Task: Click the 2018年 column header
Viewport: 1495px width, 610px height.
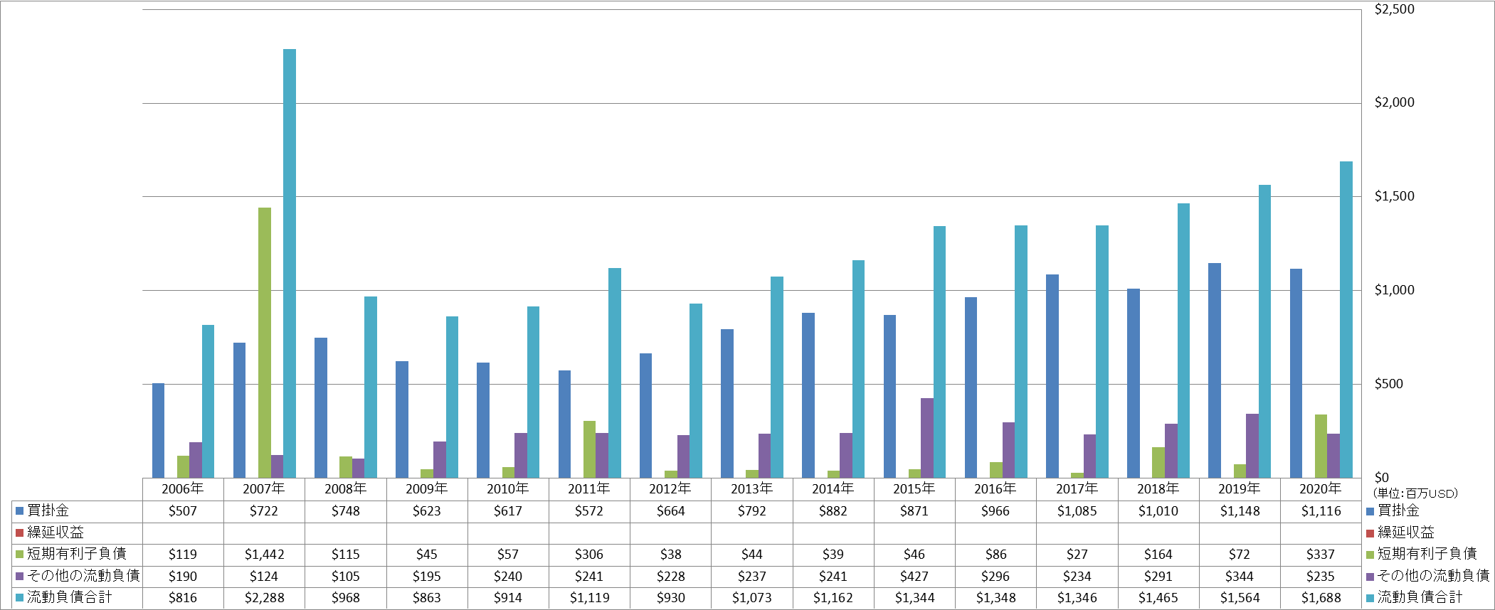Action: coord(1158,489)
